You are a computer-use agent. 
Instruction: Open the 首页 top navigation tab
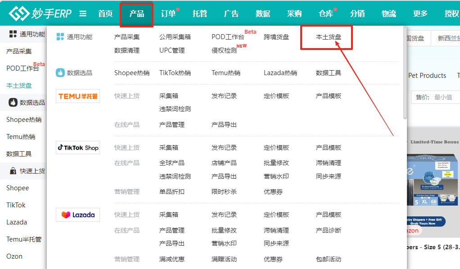105,13
